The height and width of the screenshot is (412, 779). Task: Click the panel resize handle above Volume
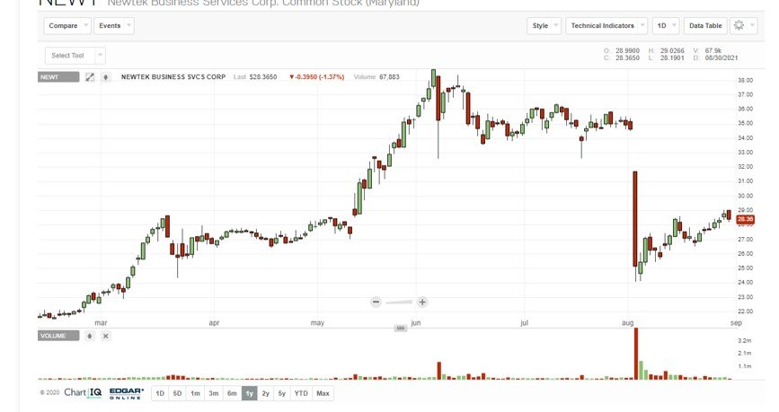click(401, 329)
